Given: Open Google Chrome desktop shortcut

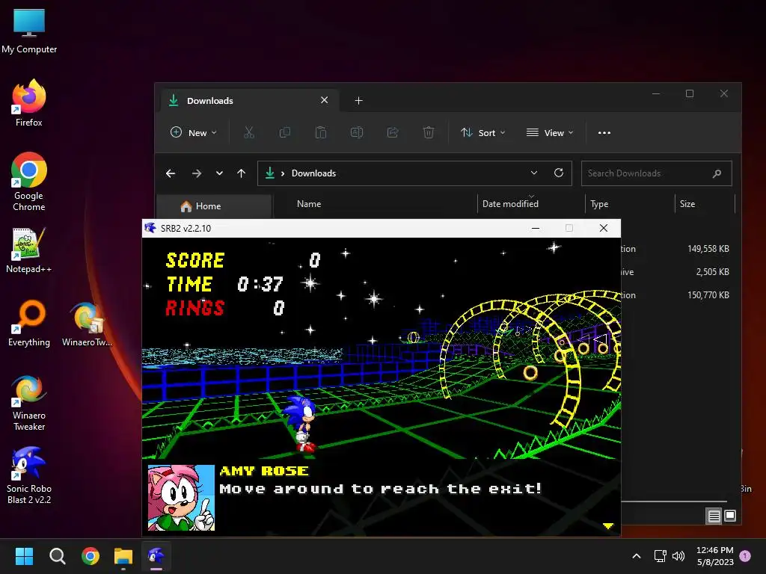Looking at the screenshot, I should tap(29, 182).
